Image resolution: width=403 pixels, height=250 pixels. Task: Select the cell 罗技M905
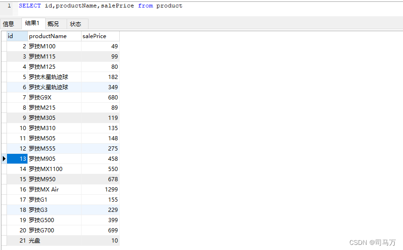55,159
